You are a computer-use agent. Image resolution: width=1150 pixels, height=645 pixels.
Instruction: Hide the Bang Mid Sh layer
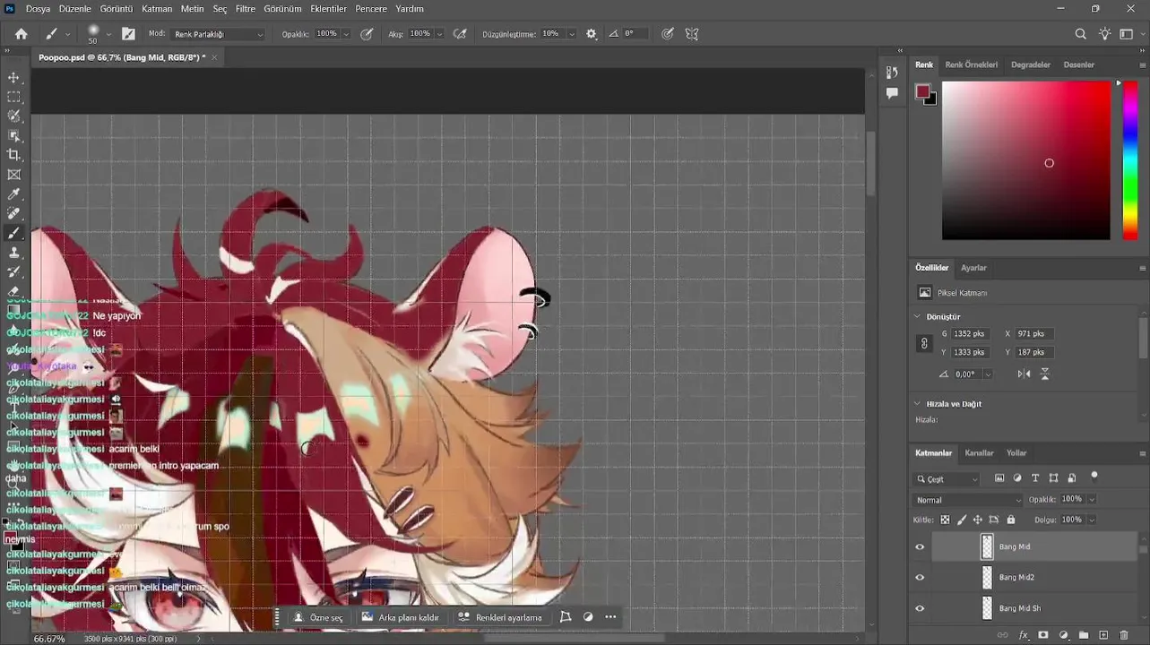pos(920,608)
